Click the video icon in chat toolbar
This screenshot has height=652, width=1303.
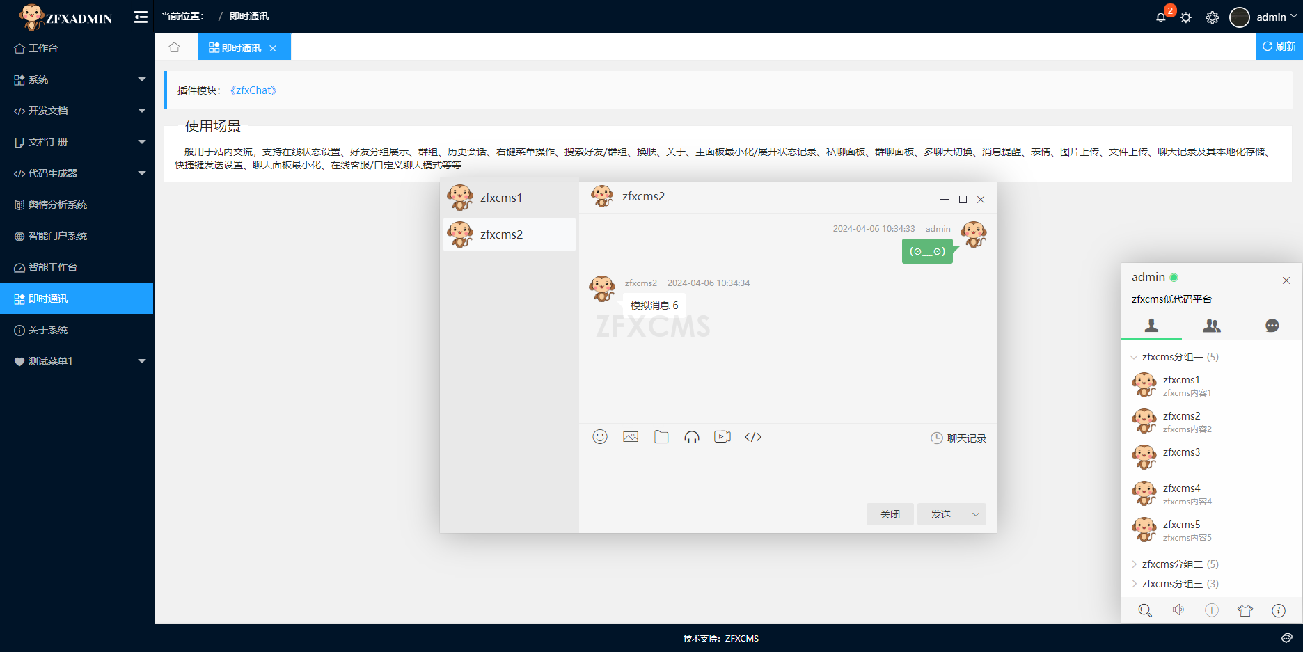(x=722, y=437)
